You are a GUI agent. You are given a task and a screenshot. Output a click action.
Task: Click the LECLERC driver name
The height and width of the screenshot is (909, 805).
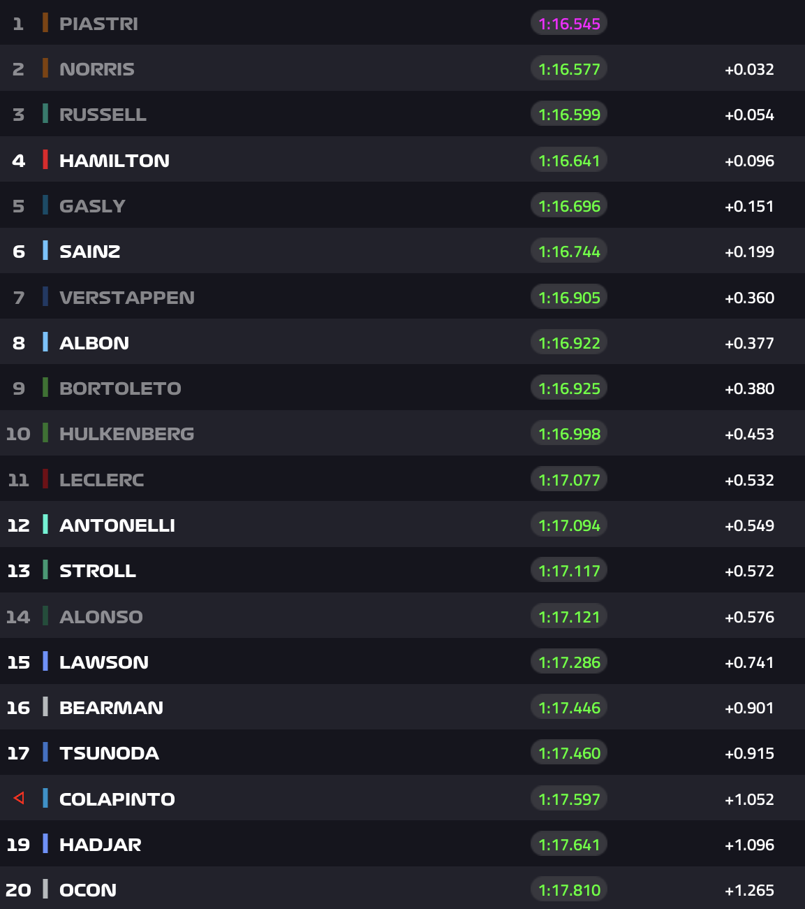coord(102,480)
